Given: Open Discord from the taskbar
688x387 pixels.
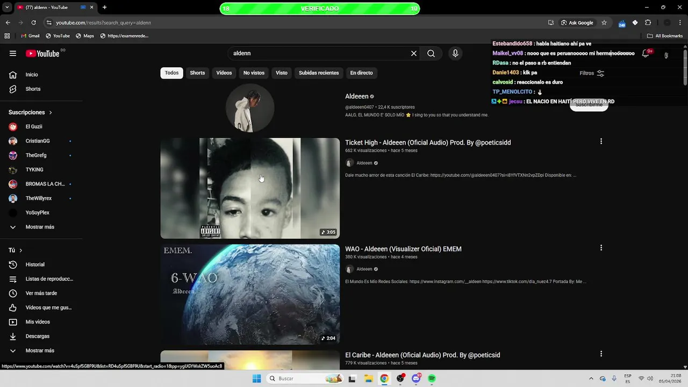Looking at the screenshot, I should pyautogui.click(x=416, y=378).
